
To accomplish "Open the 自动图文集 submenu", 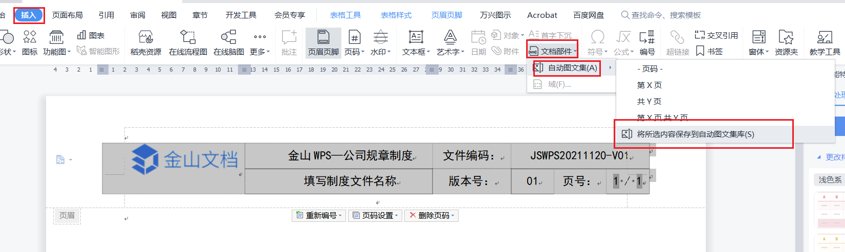I will click(x=572, y=67).
